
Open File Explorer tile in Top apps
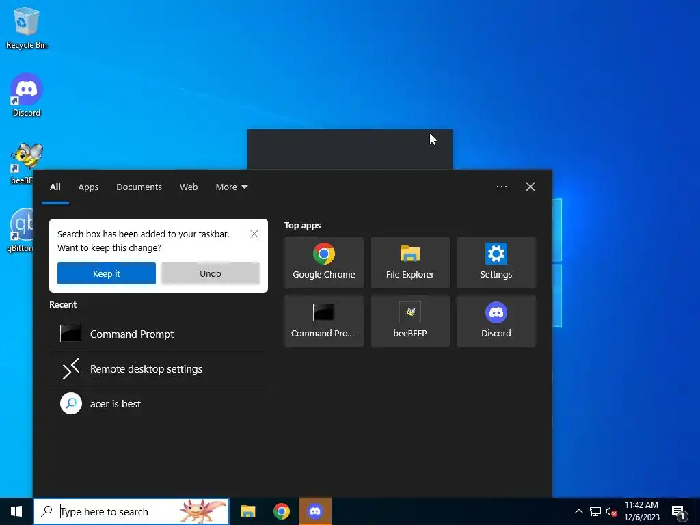point(410,262)
